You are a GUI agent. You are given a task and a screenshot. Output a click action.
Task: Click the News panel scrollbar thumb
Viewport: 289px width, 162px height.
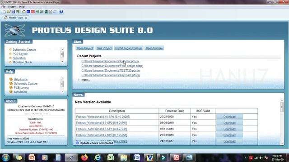(282, 107)
